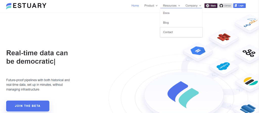
Task: Expand the Product dropdown menu
Action: tap(151, 6)
